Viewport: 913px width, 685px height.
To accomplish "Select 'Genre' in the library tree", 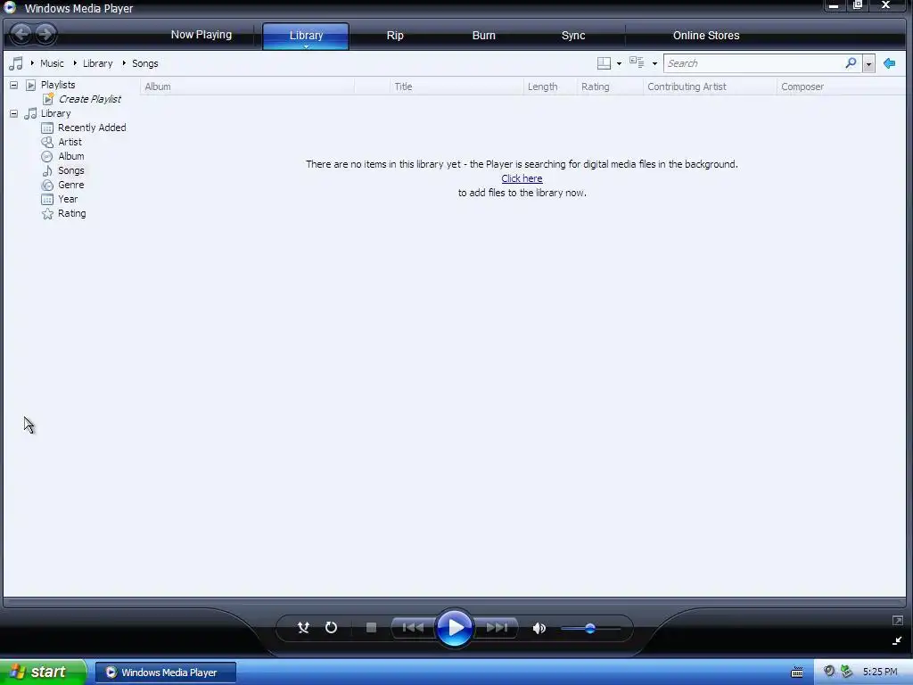I will 71,185.
